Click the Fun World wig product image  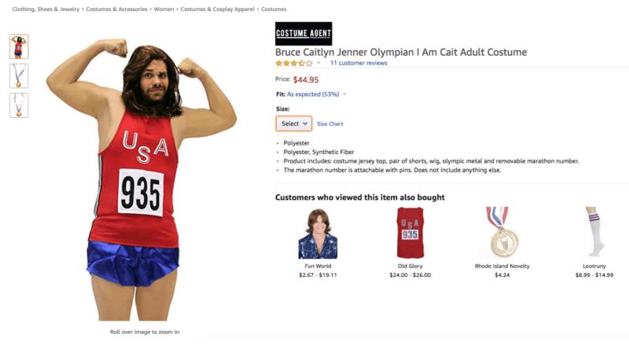pyautogui.click(x=318, y=234)
